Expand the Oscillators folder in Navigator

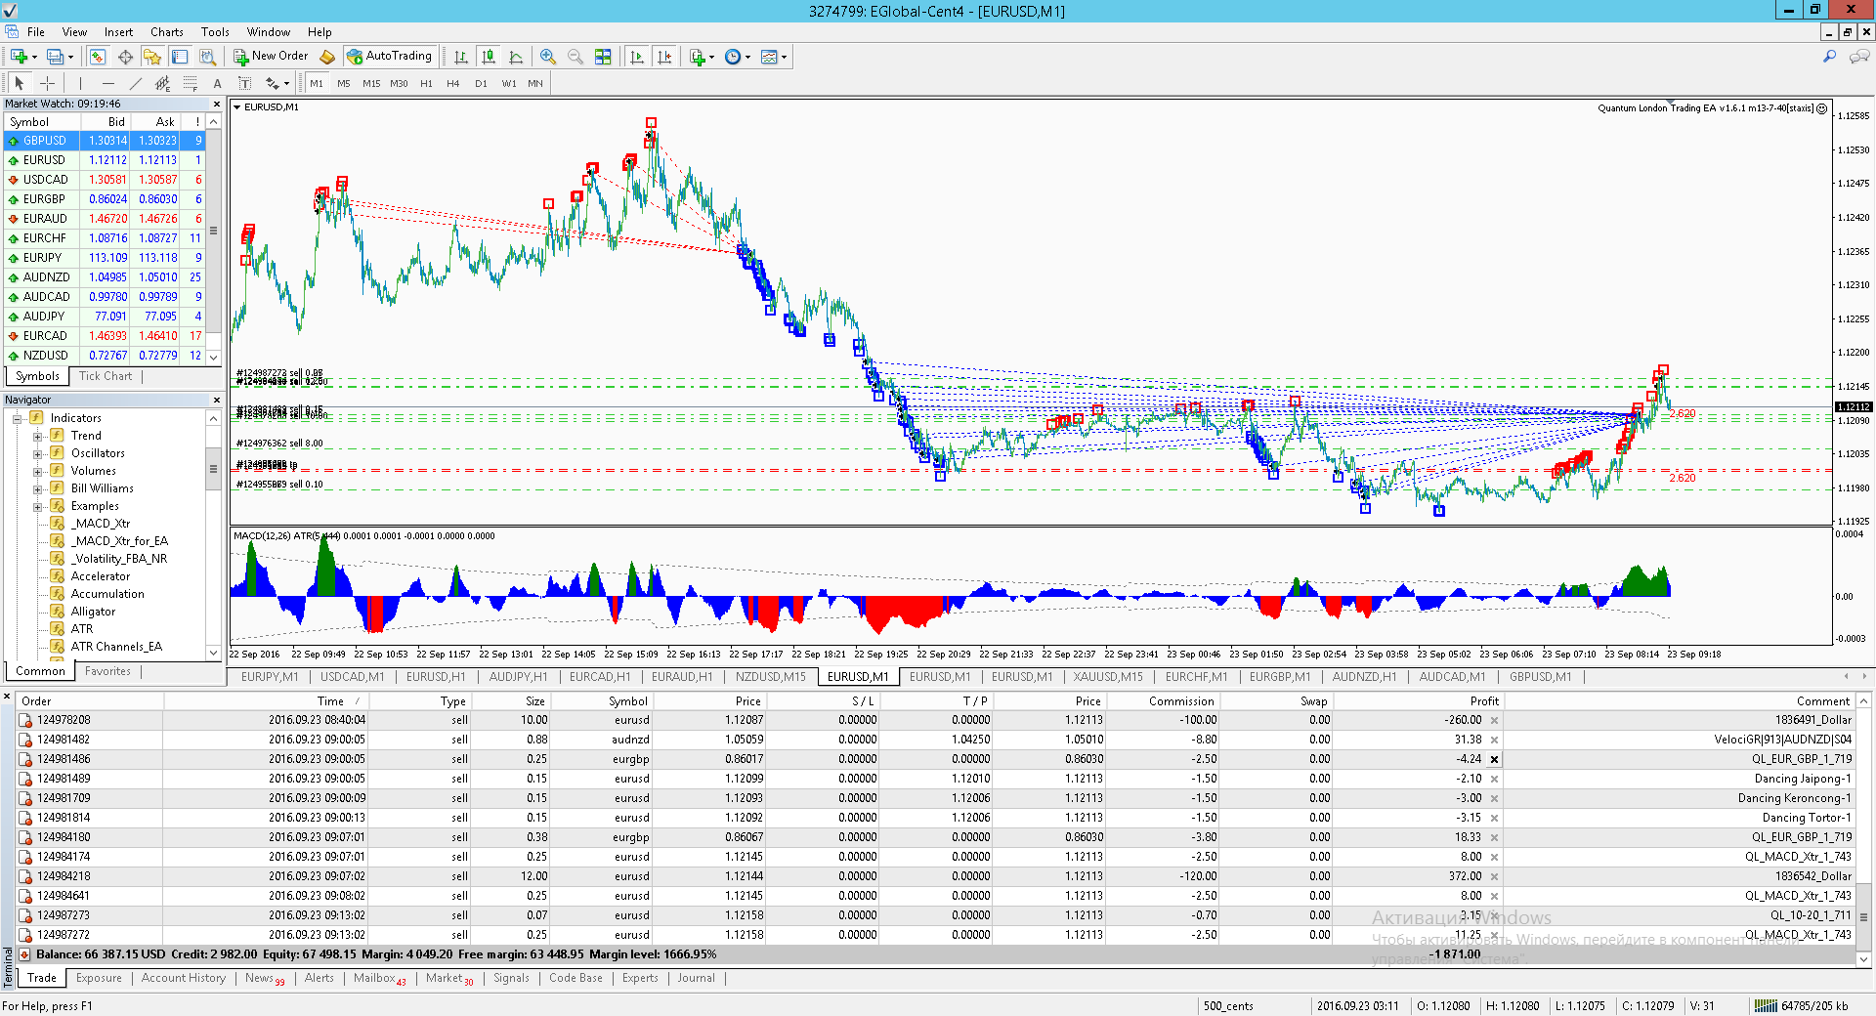37,453
